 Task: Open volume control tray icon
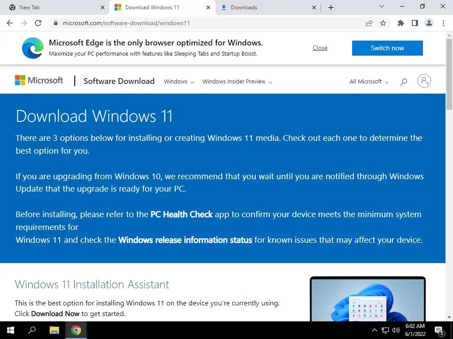[x=396, y=330]
